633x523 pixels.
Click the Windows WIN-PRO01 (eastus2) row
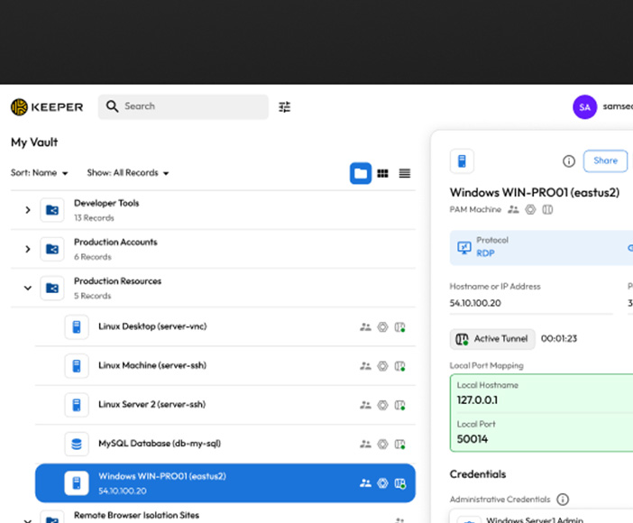click(225, 483)
